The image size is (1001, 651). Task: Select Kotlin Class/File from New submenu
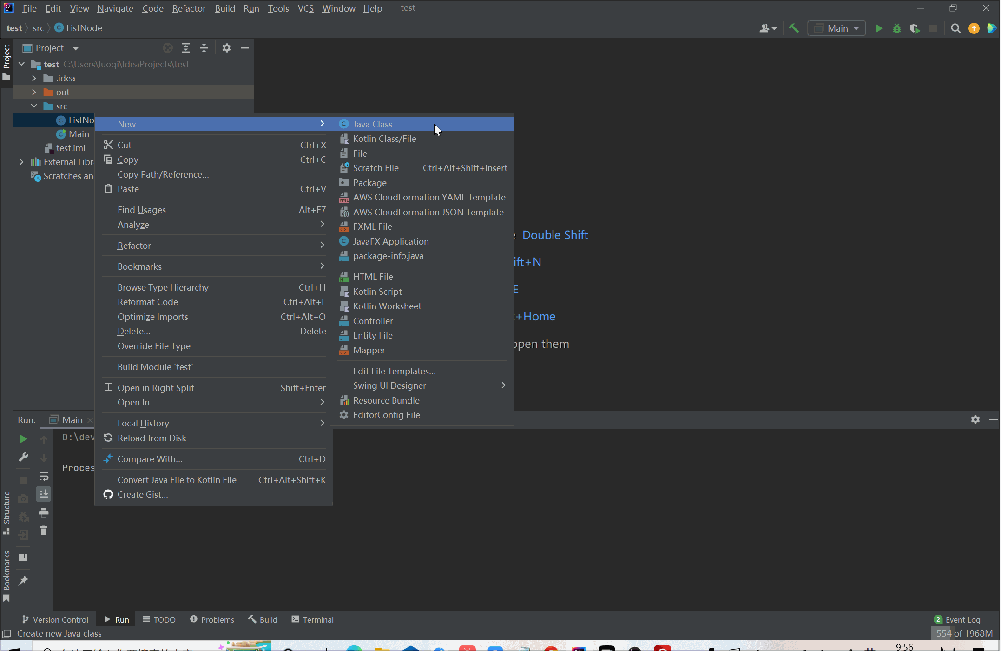click(x=384, y=139)
